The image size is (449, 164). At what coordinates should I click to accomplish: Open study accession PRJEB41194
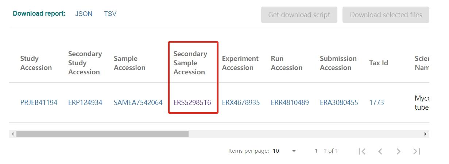39,102
